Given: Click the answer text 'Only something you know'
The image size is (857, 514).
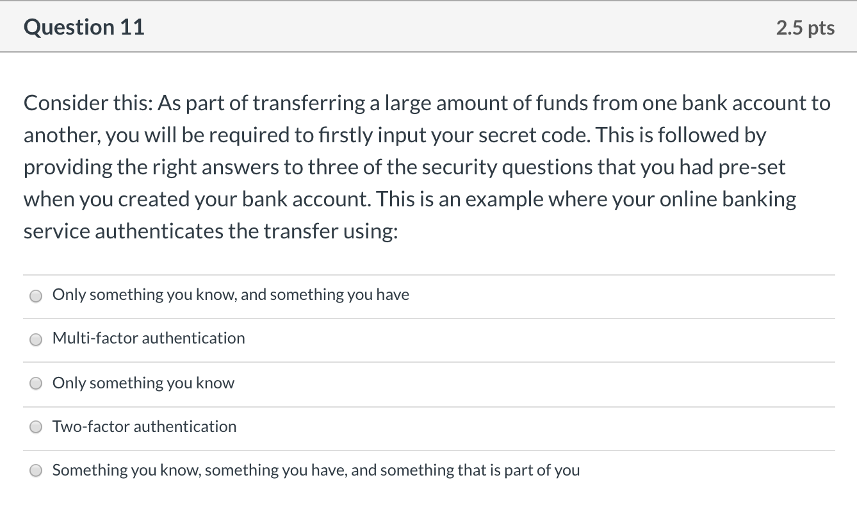Looking at the screenshot, I should pos(143,383).
